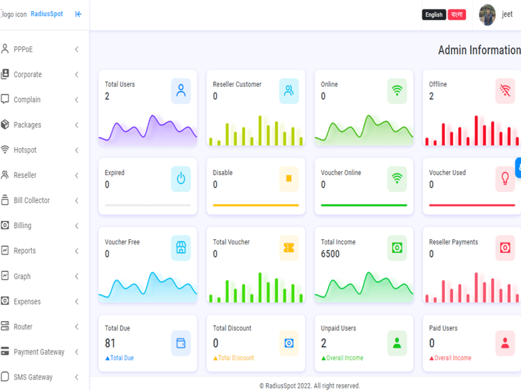Viewport: 521px width, 391px height.
Task: Click the Admin Information heading
Action: [479, 50]
